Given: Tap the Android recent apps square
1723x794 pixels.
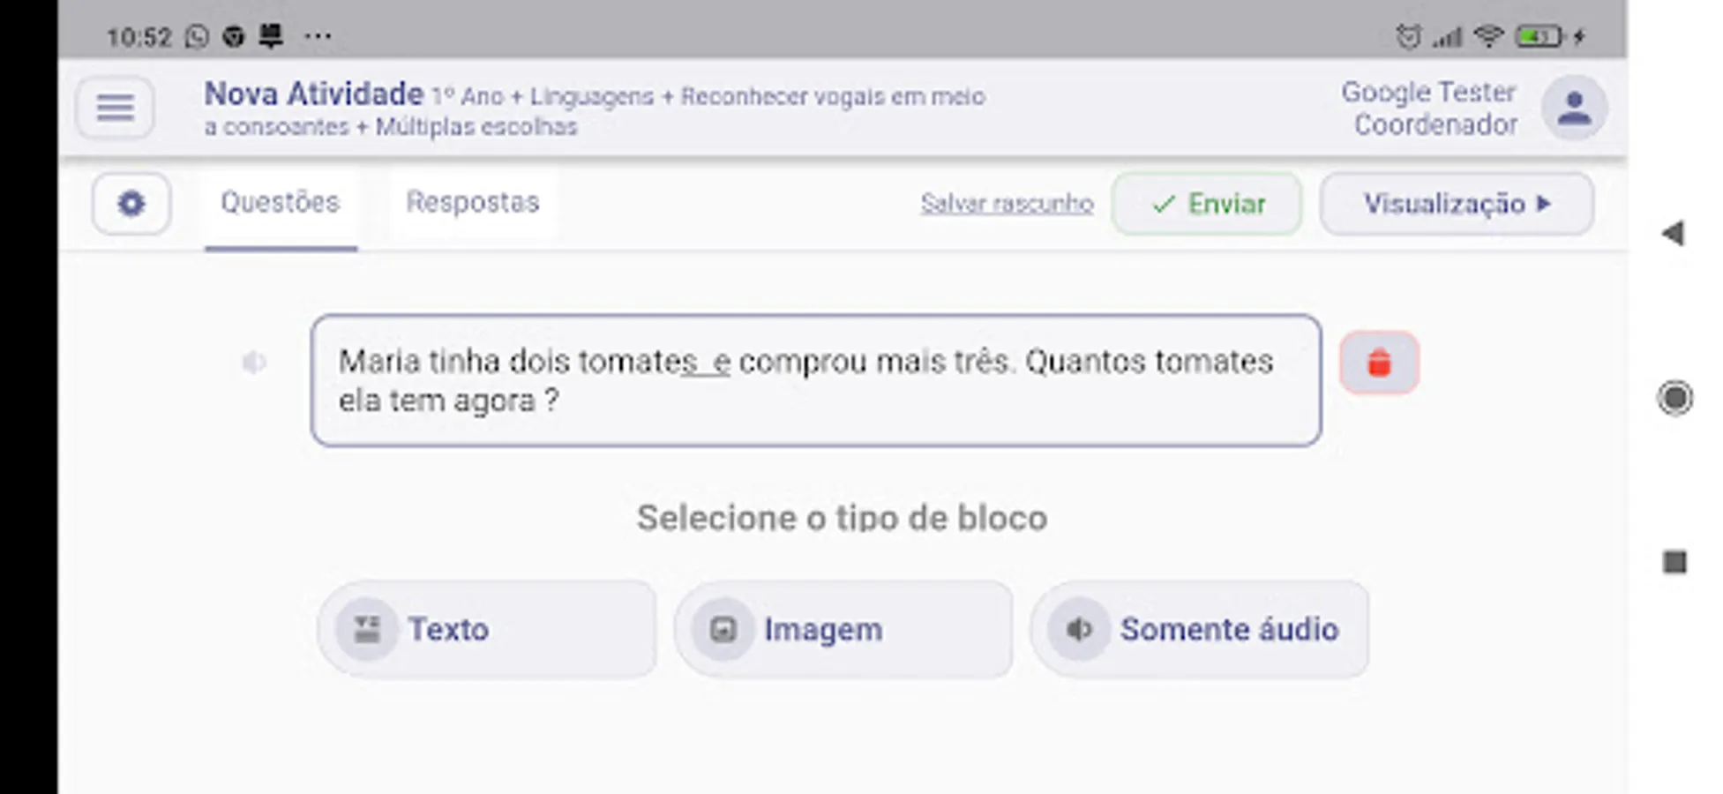Looking at the screenshot, I should (1674, 562).
